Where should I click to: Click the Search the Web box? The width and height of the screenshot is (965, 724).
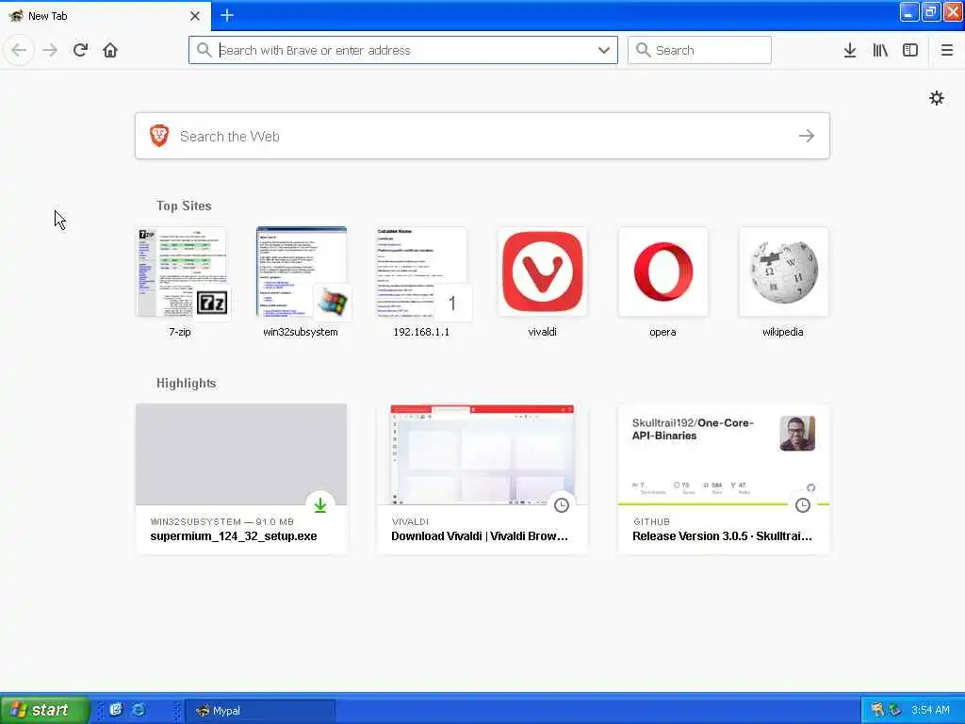(x=482, y=136)
